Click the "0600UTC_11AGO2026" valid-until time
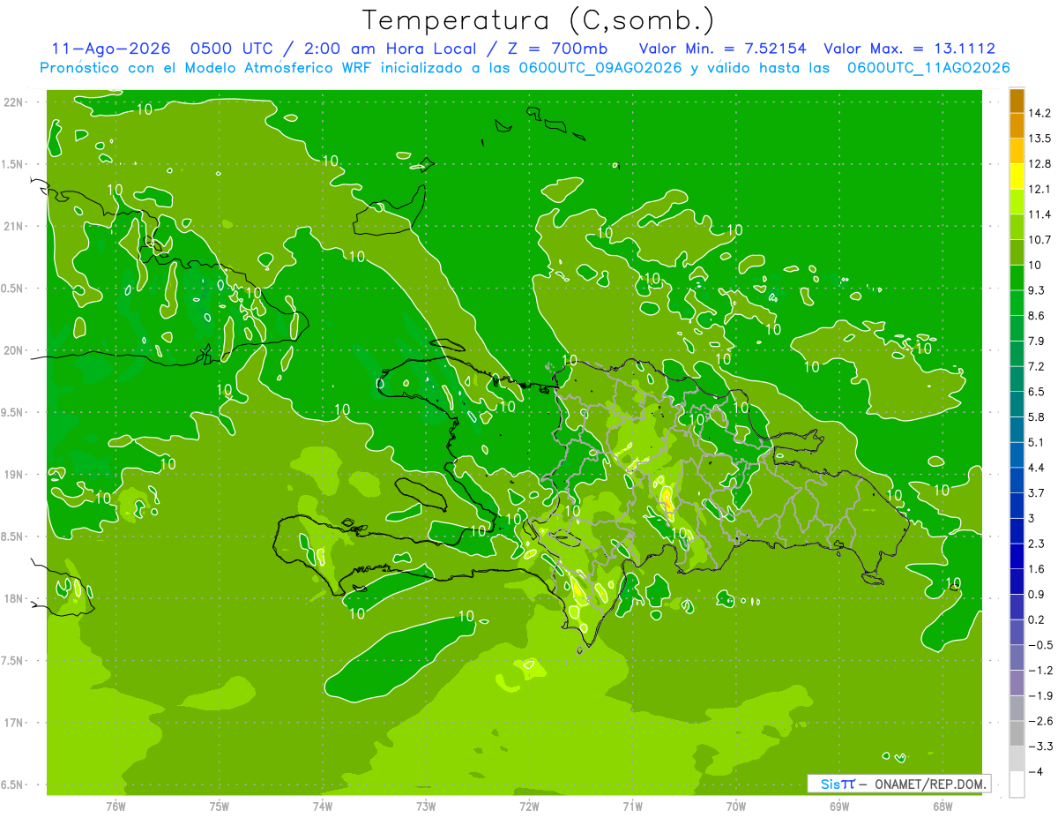The width and height of the screenshot is (1058, 818). (x=928, y=68)
